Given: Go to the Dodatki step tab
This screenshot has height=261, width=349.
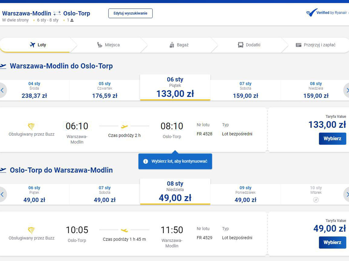Looking at the screenshot, I should (x=249, y=45).
